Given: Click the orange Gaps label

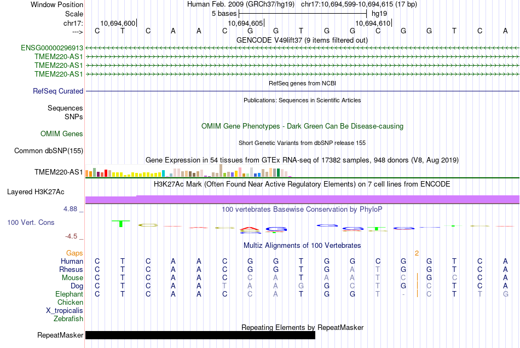Looking at the screenshot, I should [x=74, y=253].
